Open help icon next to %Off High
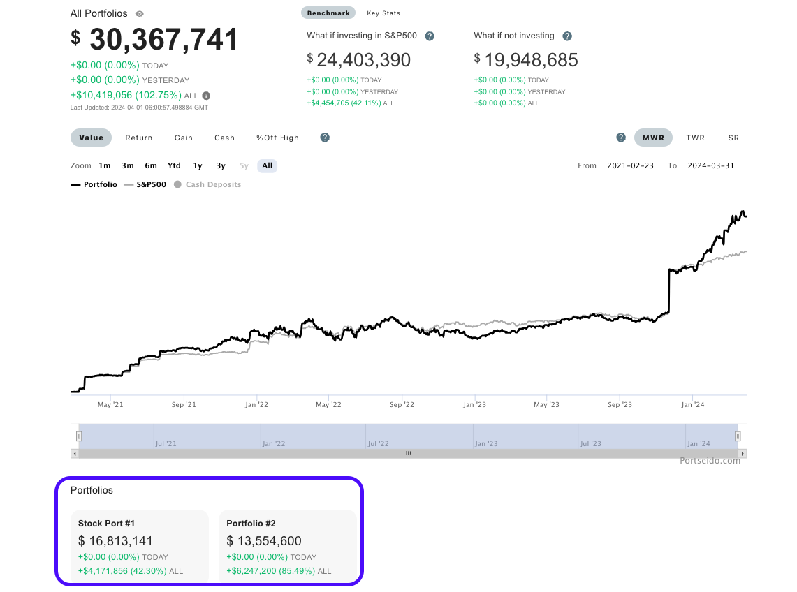Viewport: 797px width, 592px height. [325, 138]
